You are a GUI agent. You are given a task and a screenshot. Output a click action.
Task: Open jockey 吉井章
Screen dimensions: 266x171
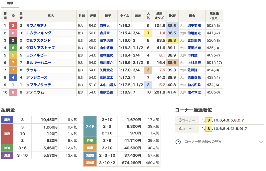[105, 33]
